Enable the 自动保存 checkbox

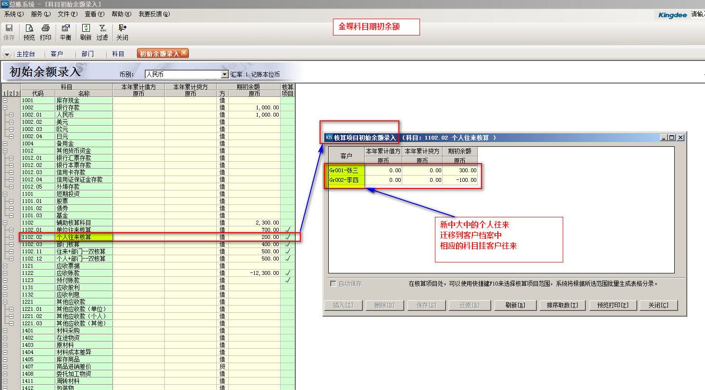(333, 284)
